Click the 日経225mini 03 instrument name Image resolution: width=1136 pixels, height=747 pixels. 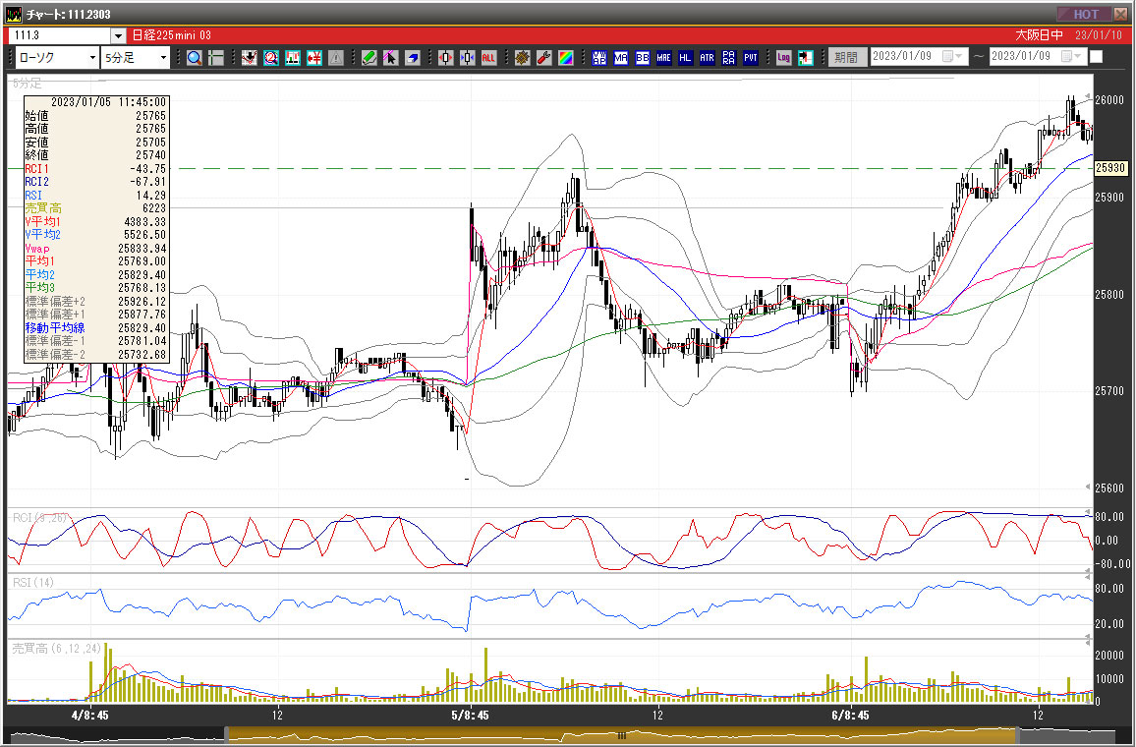click(172, 35)
